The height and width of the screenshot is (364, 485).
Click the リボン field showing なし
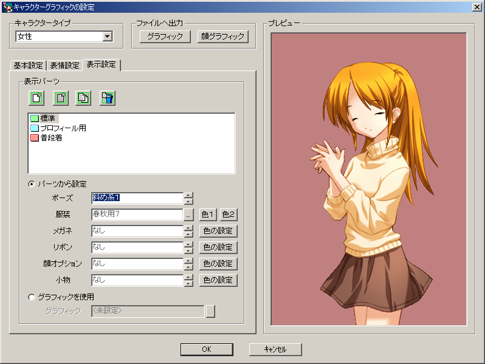pos(137,247)
